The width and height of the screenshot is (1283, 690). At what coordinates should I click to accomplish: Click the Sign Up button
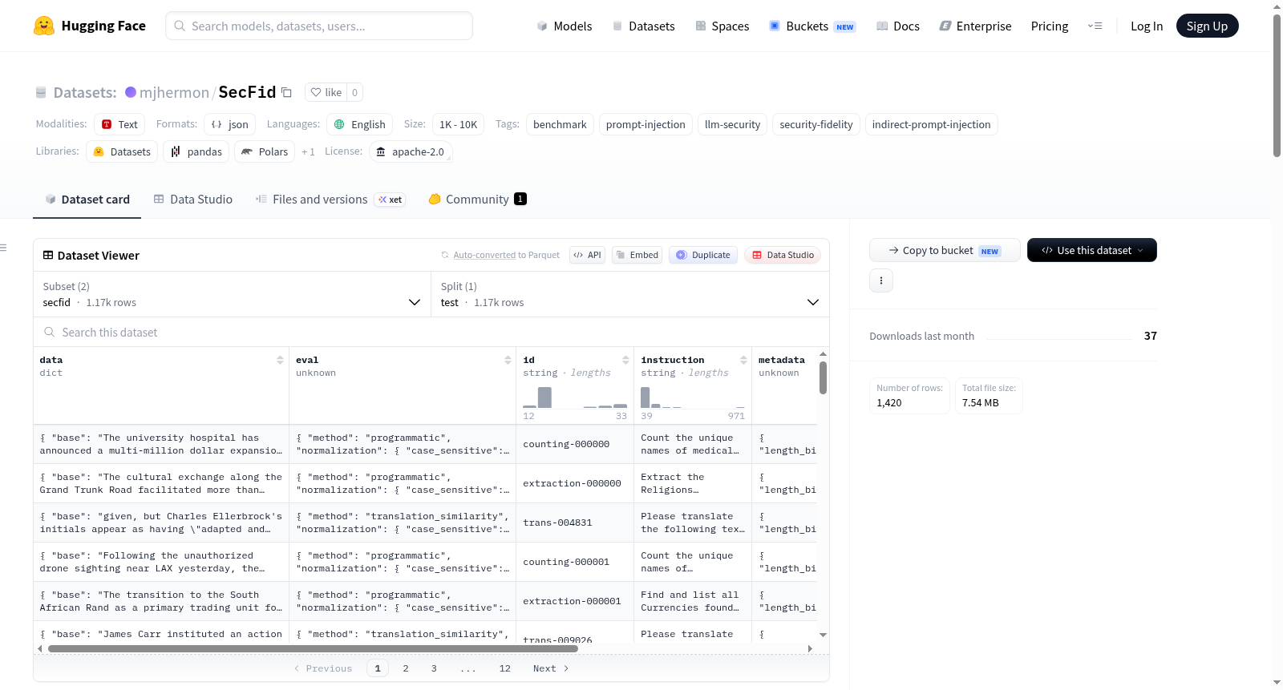1208,26
